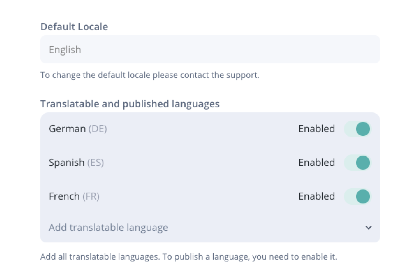Click the publishing instructions text below the panel

pyautogui.click(x=189, y=256)
